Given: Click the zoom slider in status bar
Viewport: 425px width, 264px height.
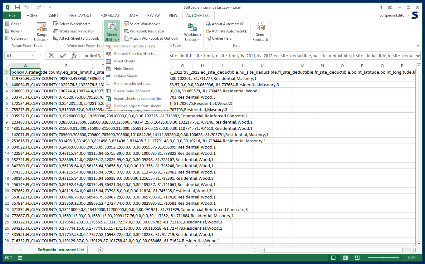Looking at the screenshot, I should [383, 258].
